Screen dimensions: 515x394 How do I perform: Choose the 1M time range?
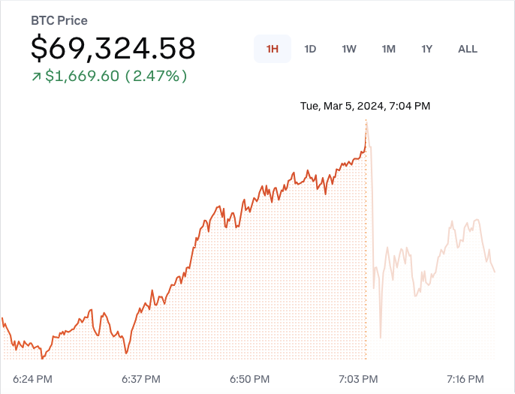pyautogui.click(x=388, y=50)
